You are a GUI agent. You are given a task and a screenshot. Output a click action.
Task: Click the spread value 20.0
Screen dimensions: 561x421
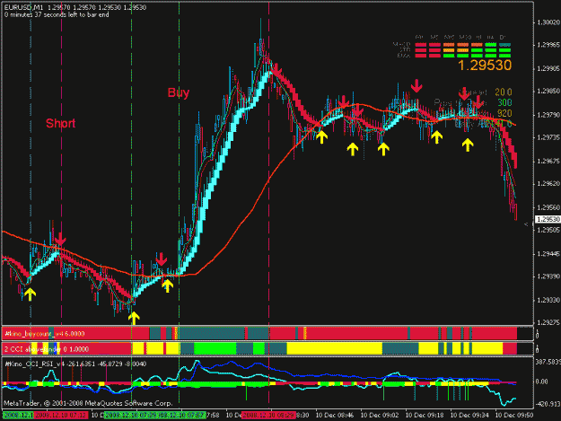(x=504, y=92)
